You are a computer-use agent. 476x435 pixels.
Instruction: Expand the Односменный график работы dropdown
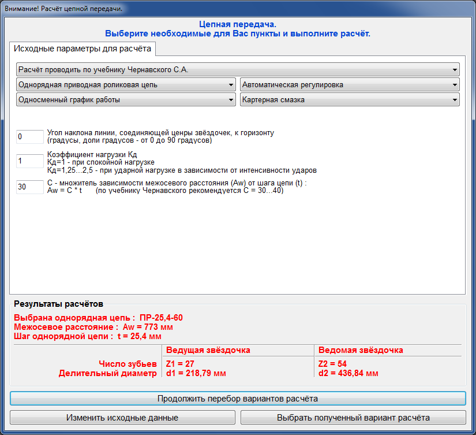point(126,100)
